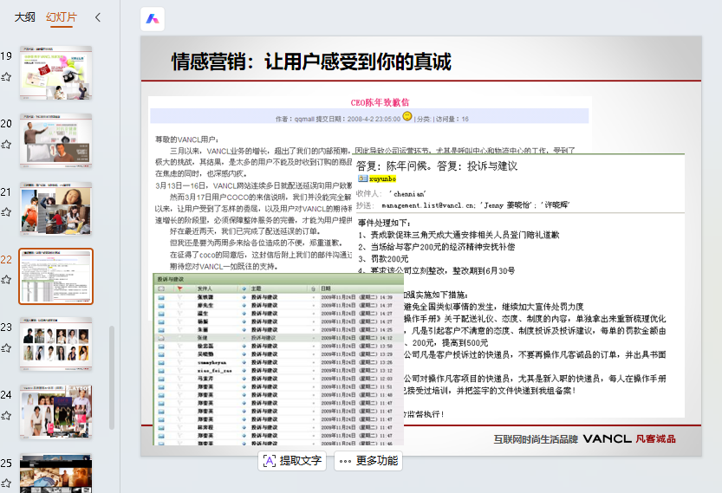The height and width of the screenshot is (493, 722).
Task: Click the 主题 column header
Action: [x=256, y=289]
